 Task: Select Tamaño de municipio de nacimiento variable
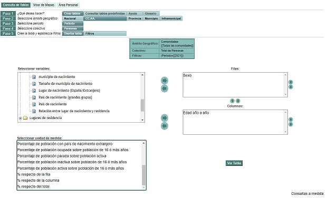click(x=65, y=84)
